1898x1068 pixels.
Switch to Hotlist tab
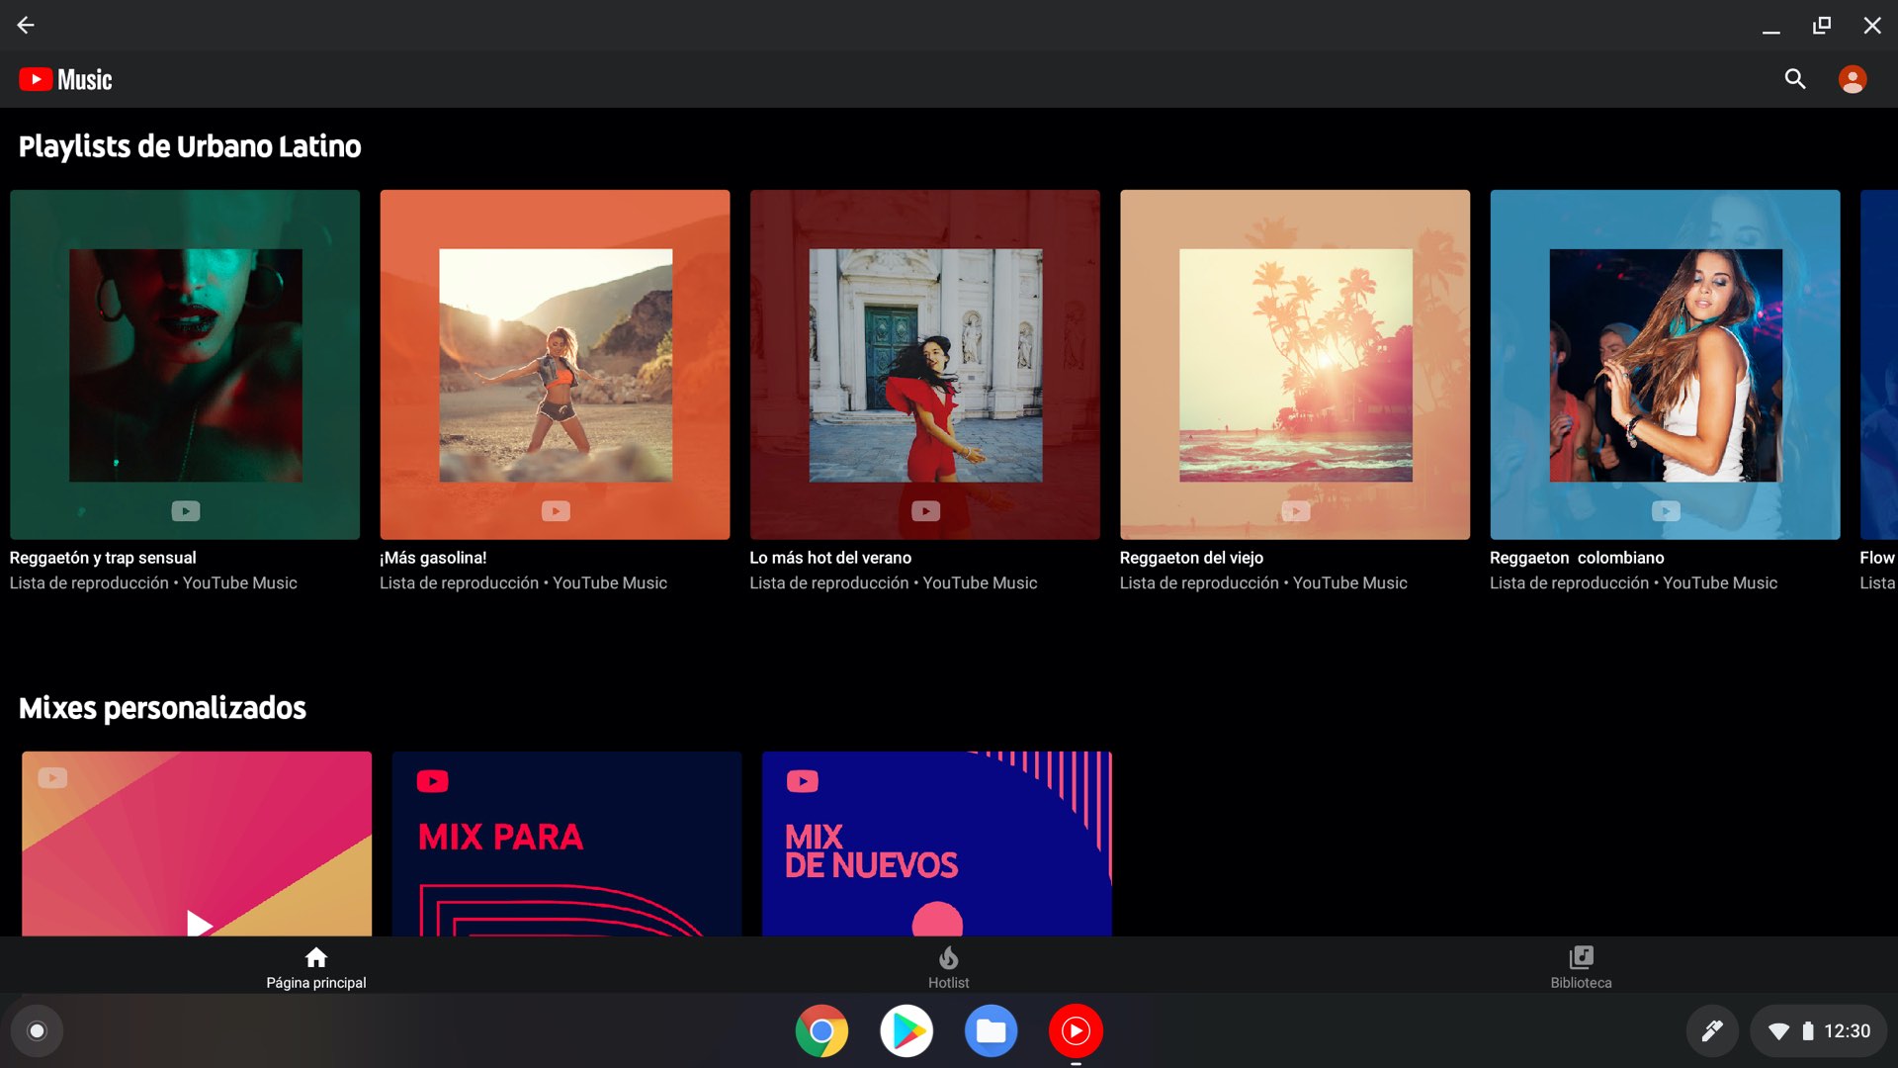coord(949,965)
